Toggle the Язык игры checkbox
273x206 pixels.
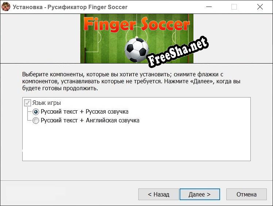(27, 103)
